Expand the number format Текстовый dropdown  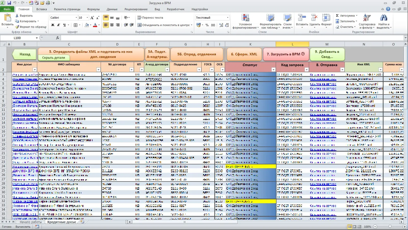pyautogui.click(x=228, y=18)
